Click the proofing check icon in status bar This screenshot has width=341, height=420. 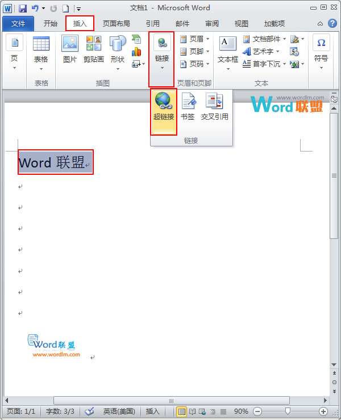click(x=89, y=411)
